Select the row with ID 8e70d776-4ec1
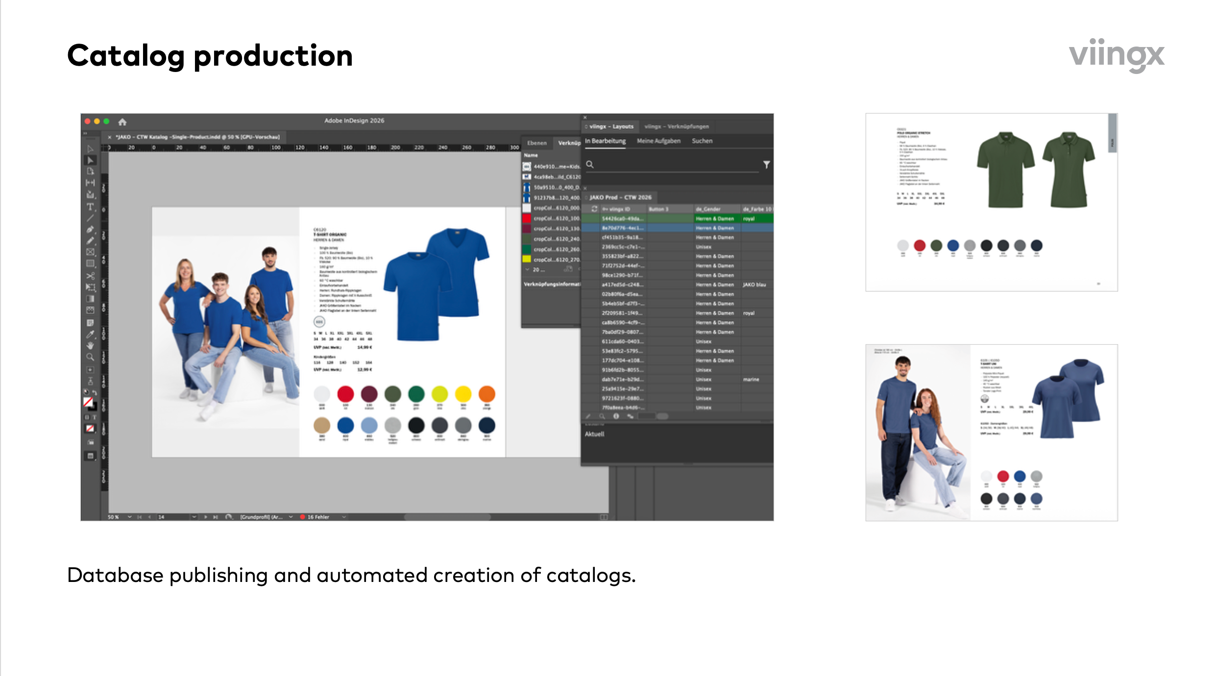This screenshot has height=676, width=1215. (678, 228)
